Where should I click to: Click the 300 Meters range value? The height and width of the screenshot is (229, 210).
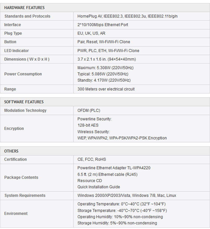106,89
